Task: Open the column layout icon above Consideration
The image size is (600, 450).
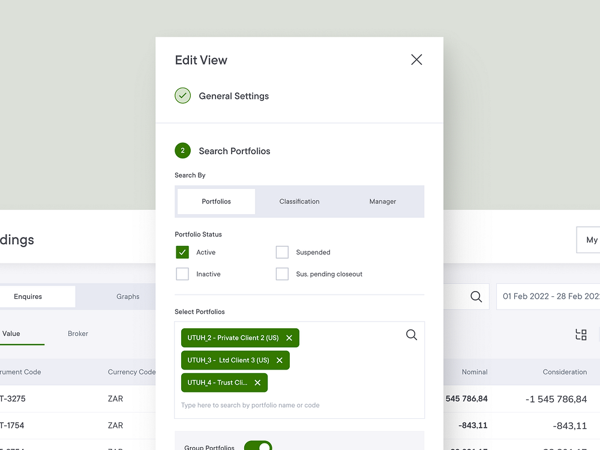Action: 581,335
